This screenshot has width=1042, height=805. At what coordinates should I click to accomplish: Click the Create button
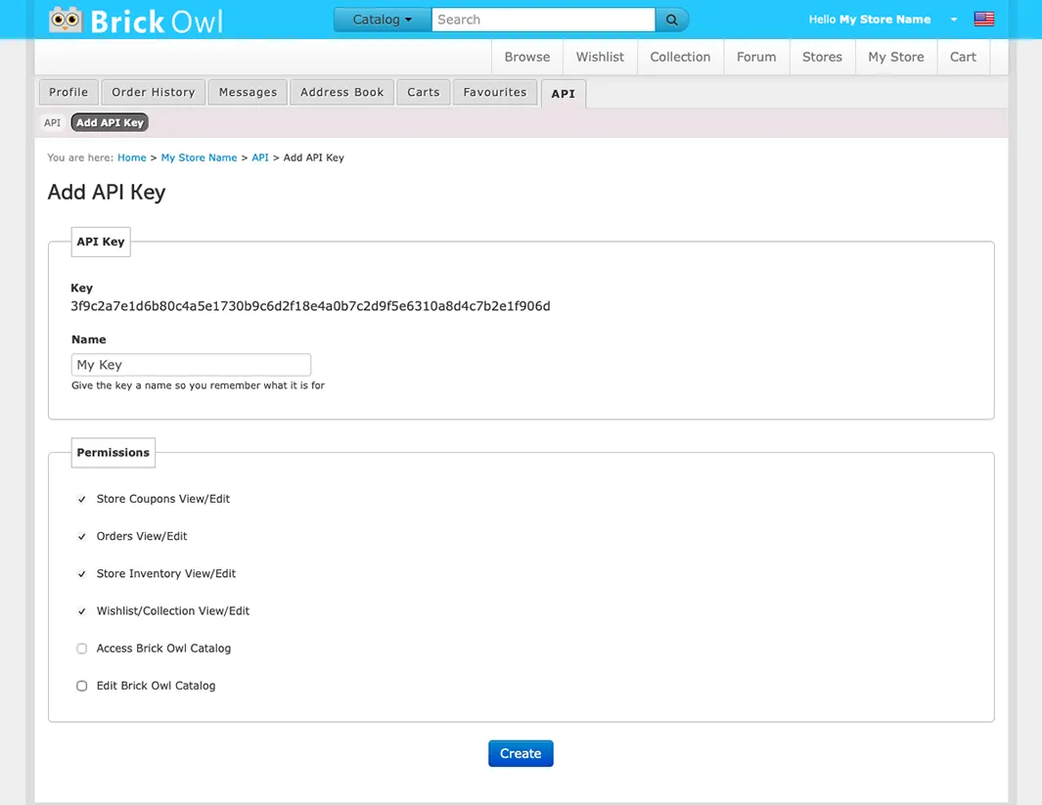click(521, 754)
